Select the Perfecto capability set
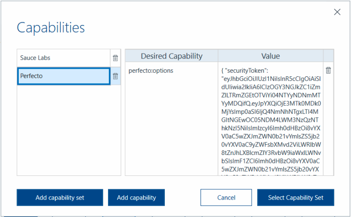This screenshot has height=217, width=351. (x=63, y=76)
